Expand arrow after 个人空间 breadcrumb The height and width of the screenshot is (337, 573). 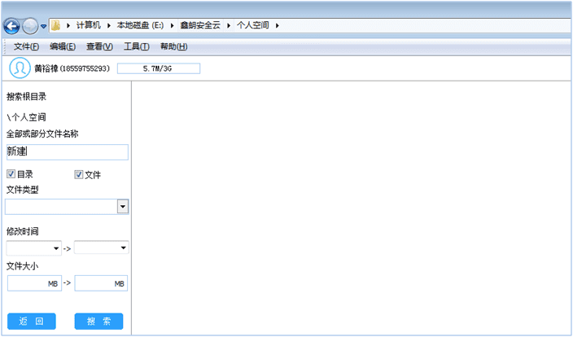pyautogui.click(x=277, y=25)
